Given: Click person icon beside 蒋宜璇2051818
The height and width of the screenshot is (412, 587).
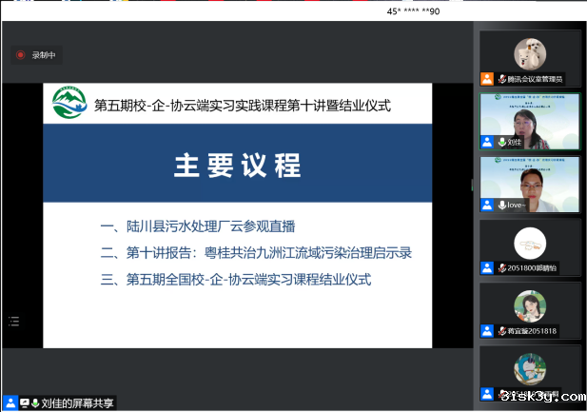Looking at the screenshot, I should pos(487,331).
